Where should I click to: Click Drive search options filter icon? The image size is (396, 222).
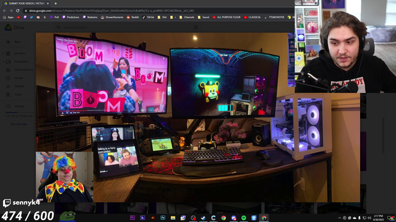pyautogui.click(x=196, y=27)
